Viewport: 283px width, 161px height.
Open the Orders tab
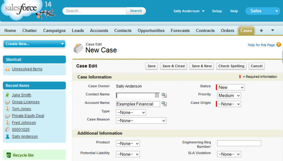[227, 31]
